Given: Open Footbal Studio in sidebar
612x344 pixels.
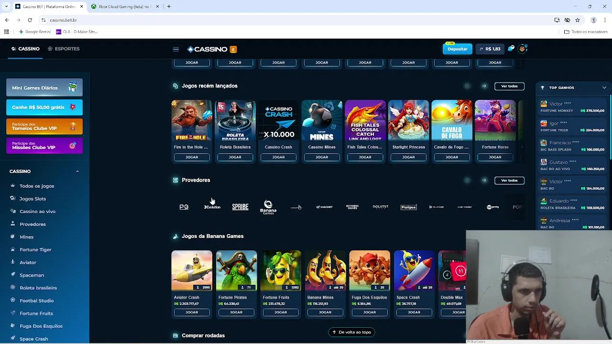Looking at the screenshot, I should [x=36, y=301].
